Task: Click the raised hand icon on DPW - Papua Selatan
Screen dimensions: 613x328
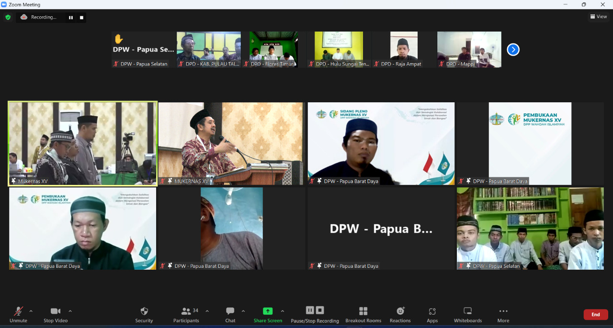Action: pos(118,39)
